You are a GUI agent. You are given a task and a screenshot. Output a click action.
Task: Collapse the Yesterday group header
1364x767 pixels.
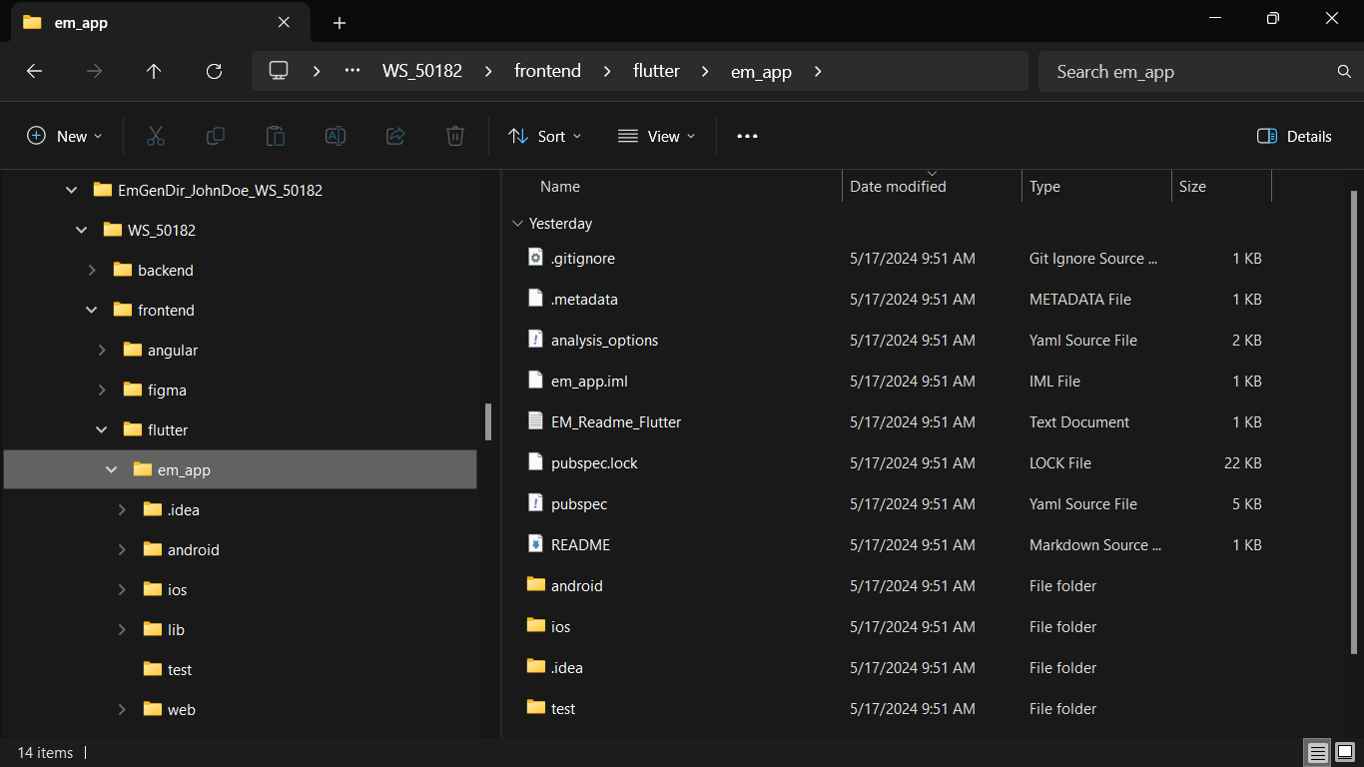point(517,224)
